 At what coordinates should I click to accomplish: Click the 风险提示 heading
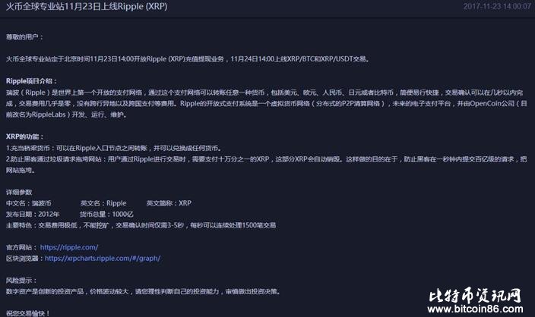coord(22,280)
